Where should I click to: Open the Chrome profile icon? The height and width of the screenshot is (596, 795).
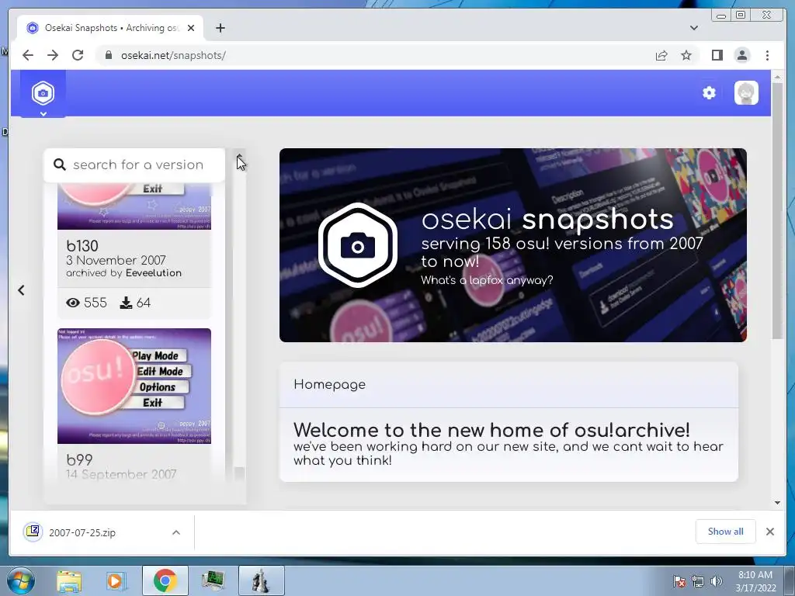click(741, 55)
